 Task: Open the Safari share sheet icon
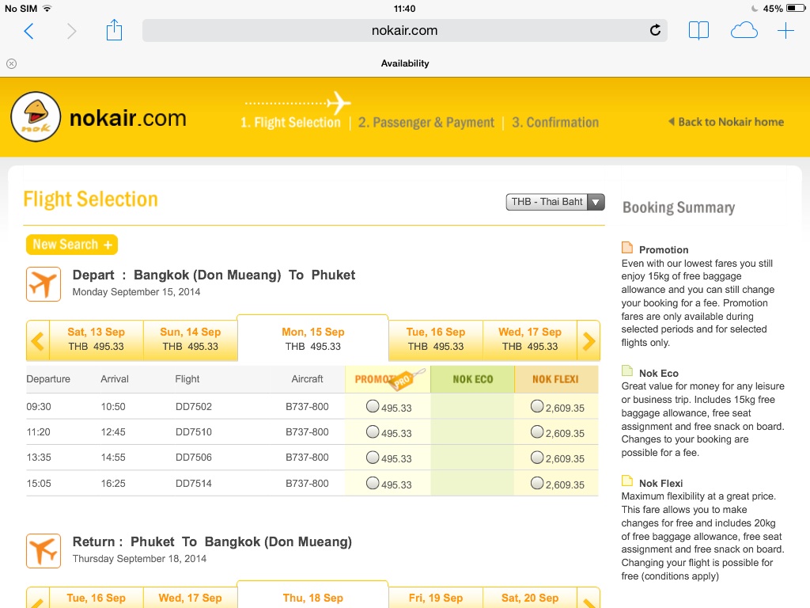tap(114, 30)
